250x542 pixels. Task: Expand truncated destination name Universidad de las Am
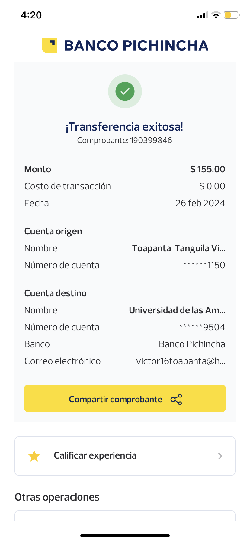[177, 310]
